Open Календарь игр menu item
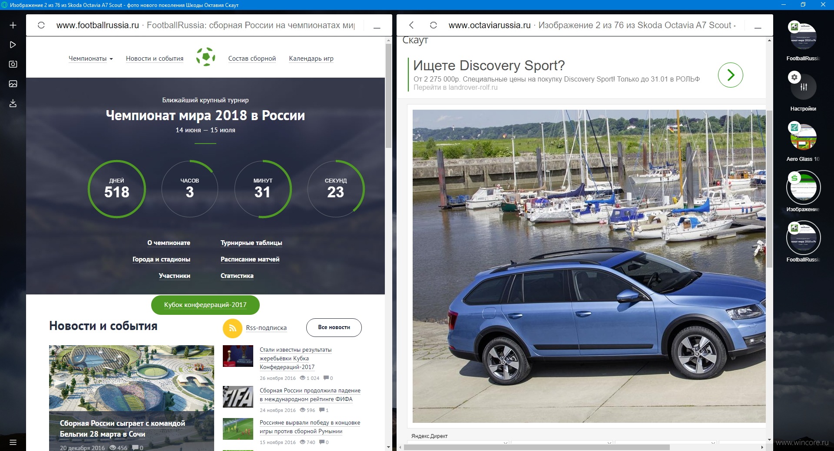Viewport: 834px width, 451px height. coord(311,59)
